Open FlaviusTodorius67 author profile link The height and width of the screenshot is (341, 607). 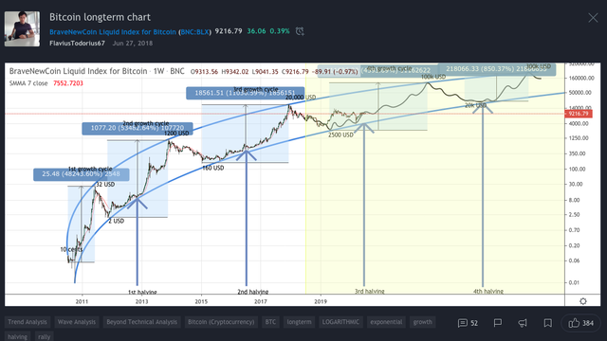click(x=77, y=44)
